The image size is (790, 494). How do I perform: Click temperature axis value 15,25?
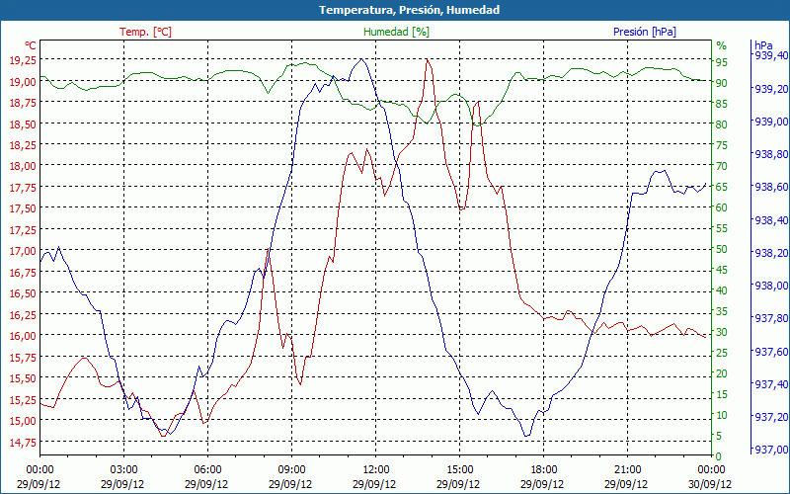23,399
